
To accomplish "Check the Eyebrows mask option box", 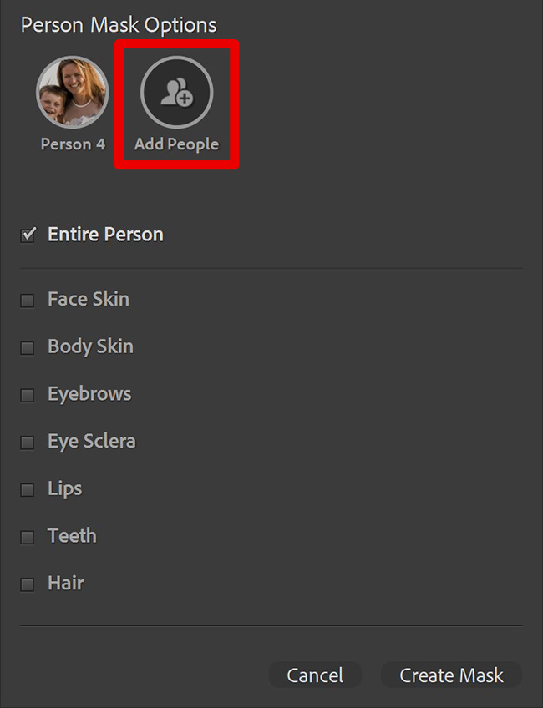I will [27, 395].
